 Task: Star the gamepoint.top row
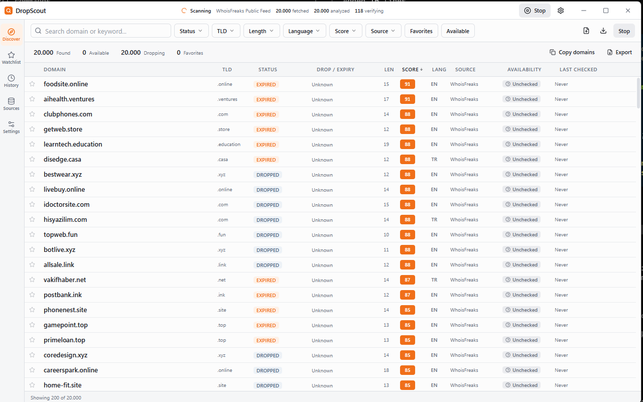pos(32,325)
